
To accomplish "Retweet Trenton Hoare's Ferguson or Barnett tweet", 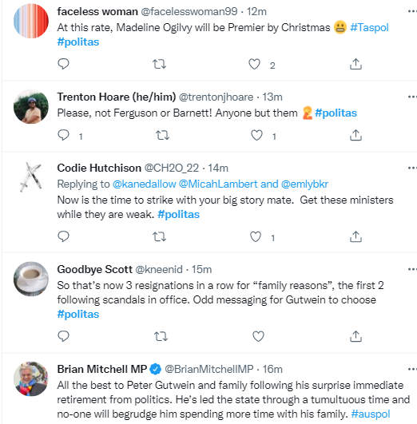I will click(x=162, y=135).
